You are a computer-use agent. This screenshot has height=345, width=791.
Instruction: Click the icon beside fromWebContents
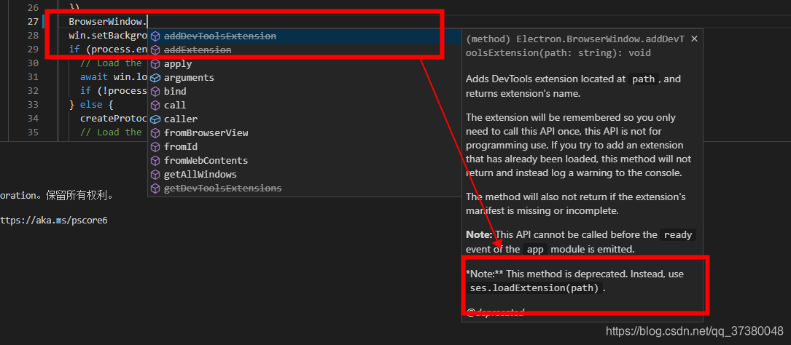tap(155, 161)
